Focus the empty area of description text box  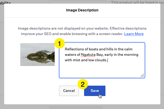tap(102, 70)
